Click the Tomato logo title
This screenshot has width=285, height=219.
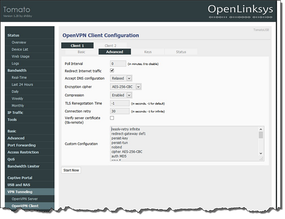[x=16, y=10]
